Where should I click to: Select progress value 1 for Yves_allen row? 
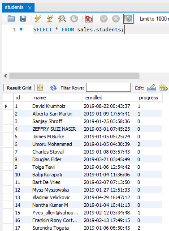click(x=149, y=213)
